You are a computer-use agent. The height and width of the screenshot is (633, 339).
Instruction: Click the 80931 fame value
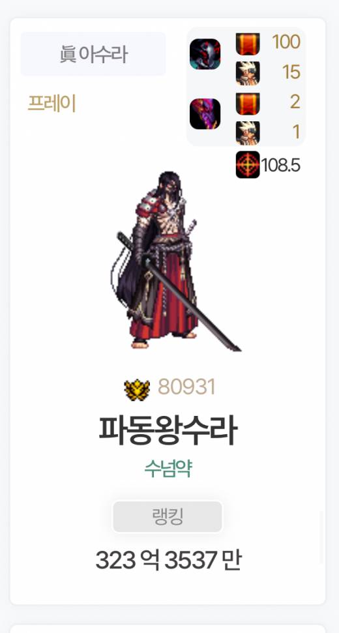tap(186, 387)
